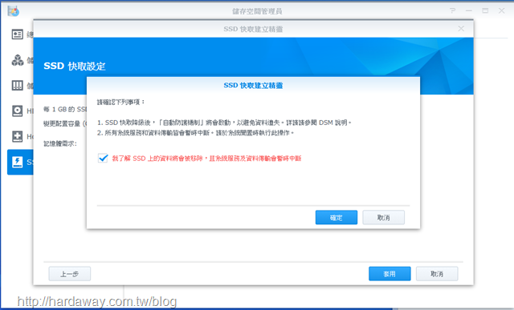Click the 記憶體需求 label

click(60, 143)
